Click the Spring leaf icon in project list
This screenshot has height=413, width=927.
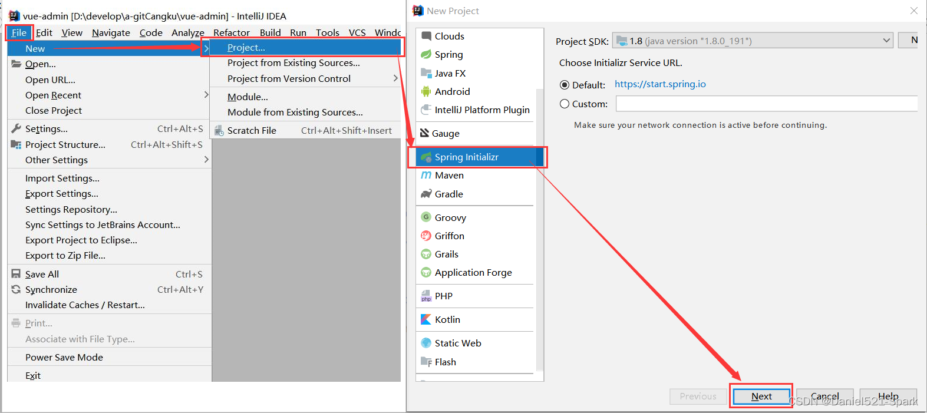(425, 55)
